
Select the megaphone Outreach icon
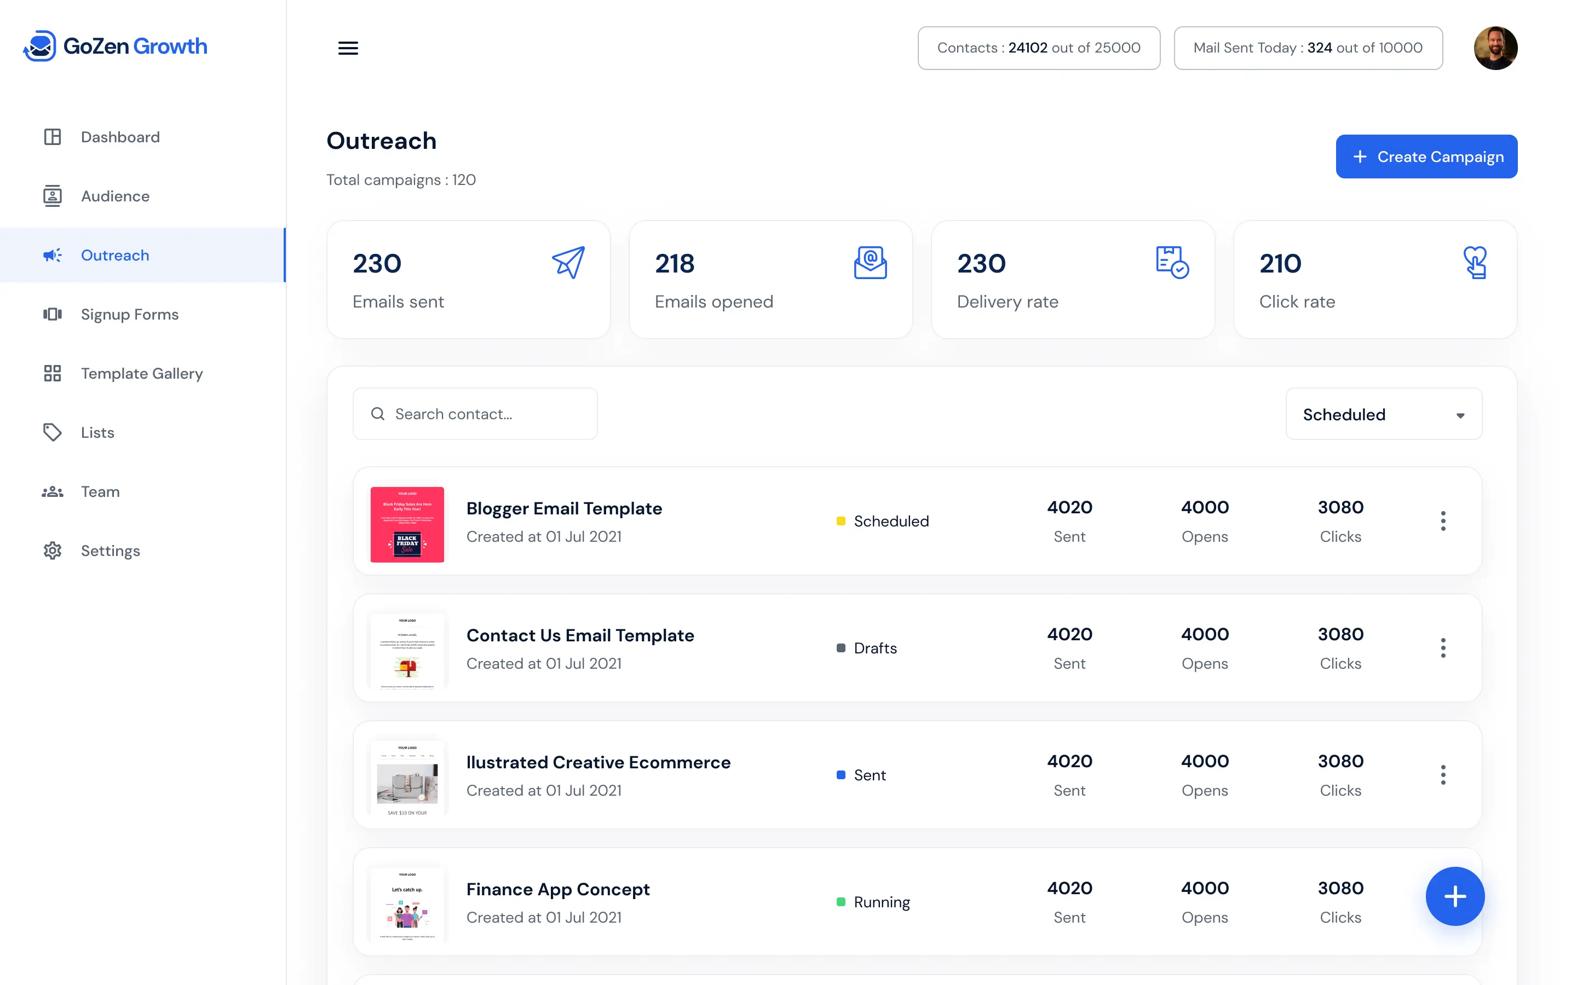pyautogui.click(x=51, y=254)
